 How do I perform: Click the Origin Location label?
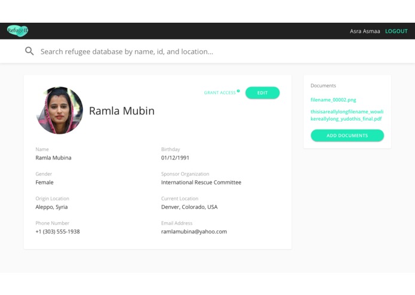pos(52,198)
